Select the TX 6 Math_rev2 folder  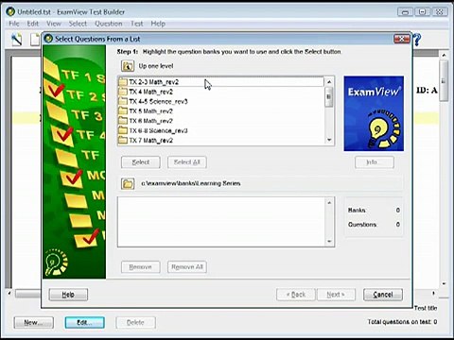pyautogui.click(x=221, y=121)
